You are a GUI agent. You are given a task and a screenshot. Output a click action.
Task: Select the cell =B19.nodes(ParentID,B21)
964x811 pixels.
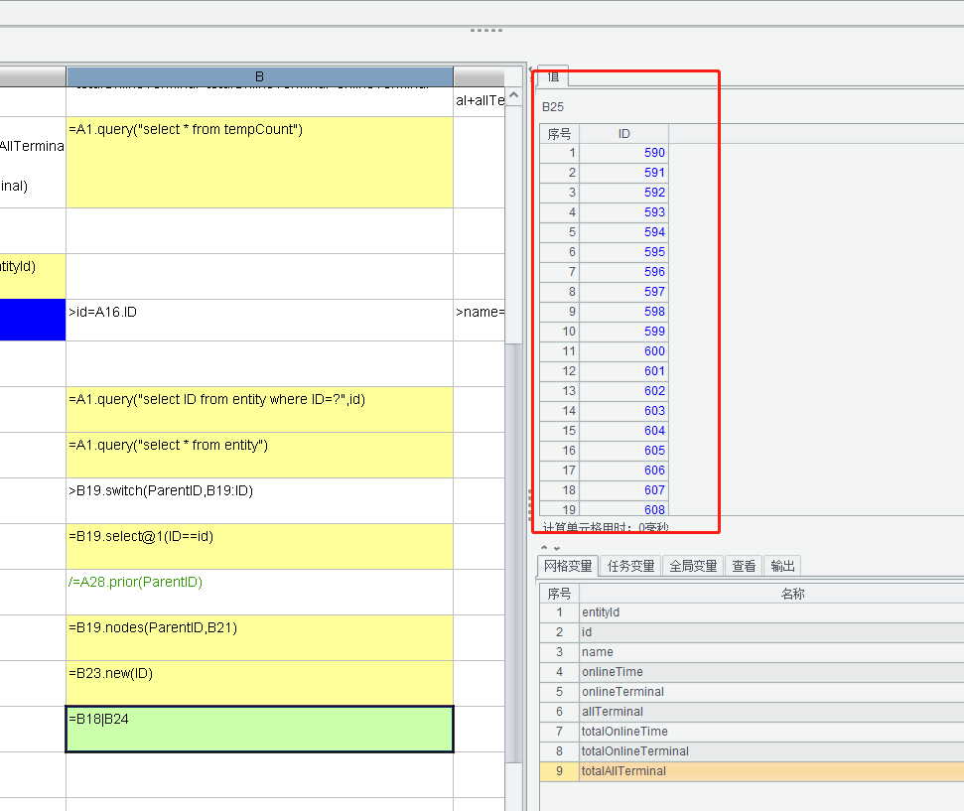point(259,637)
